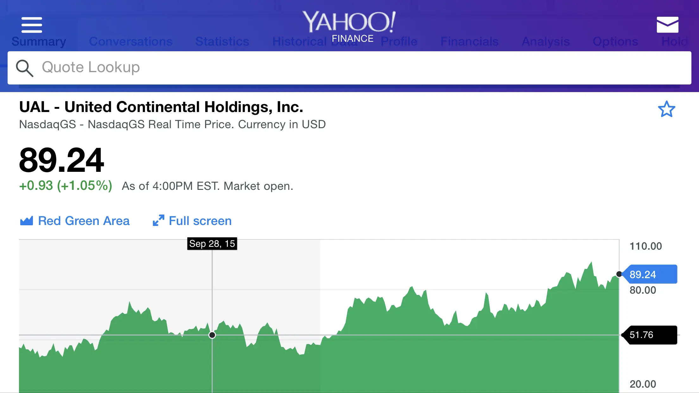The image size is (699, 393).
Task: Open the Red Green Area chart type selector
Action: pos(84,221)
